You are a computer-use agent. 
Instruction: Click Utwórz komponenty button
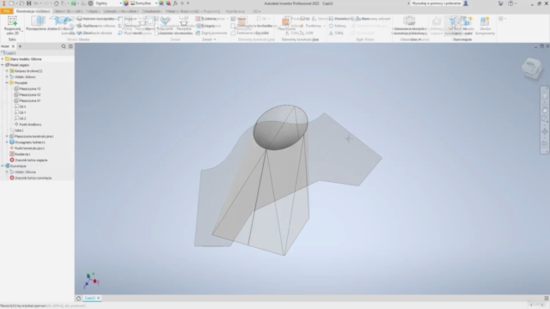click(485, 26)
